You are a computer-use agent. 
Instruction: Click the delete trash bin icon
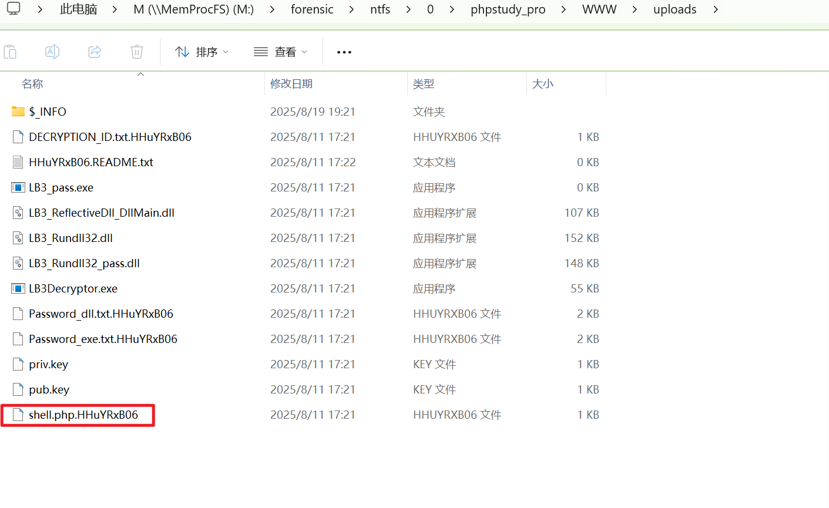click(x=137, y=52)
